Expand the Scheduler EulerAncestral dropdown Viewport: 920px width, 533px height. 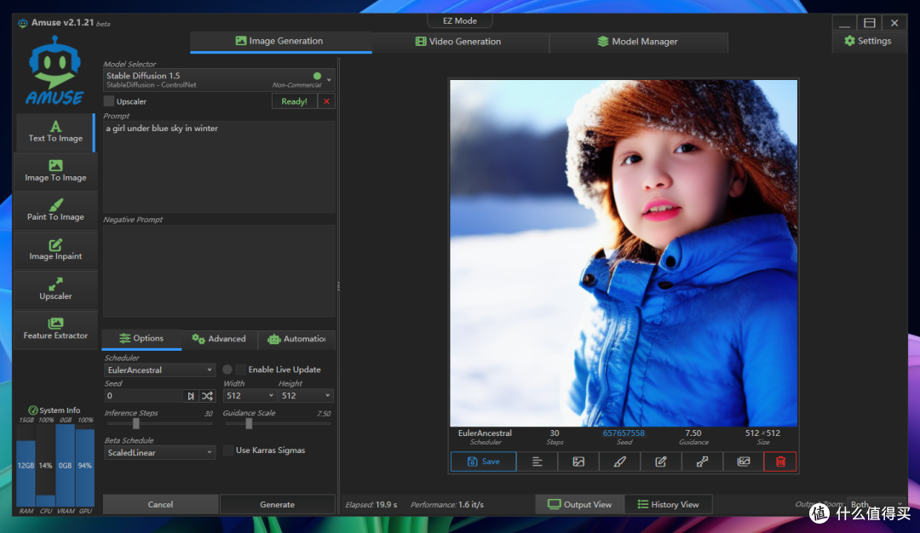point(159,370)
